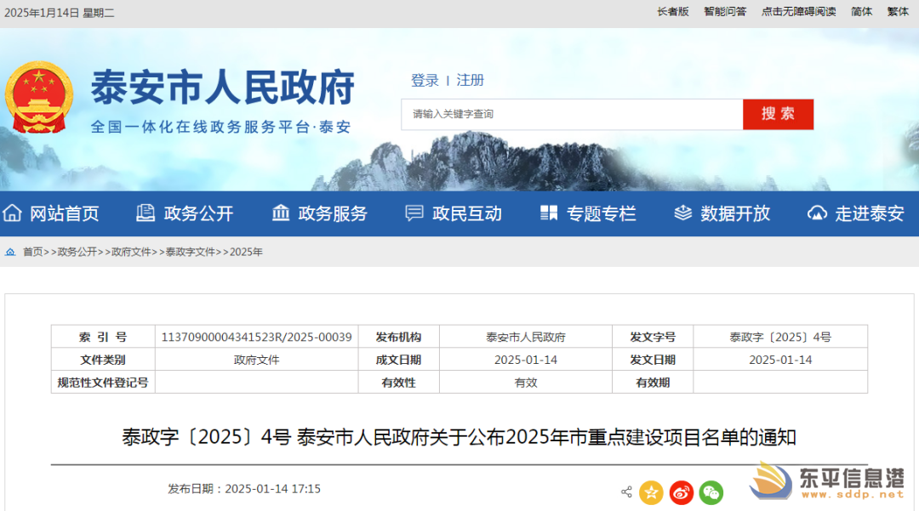The height and width of the screenshot is (511, 919).
Task: Switch to 简体 Chinese
Action: tap(861, 12)
